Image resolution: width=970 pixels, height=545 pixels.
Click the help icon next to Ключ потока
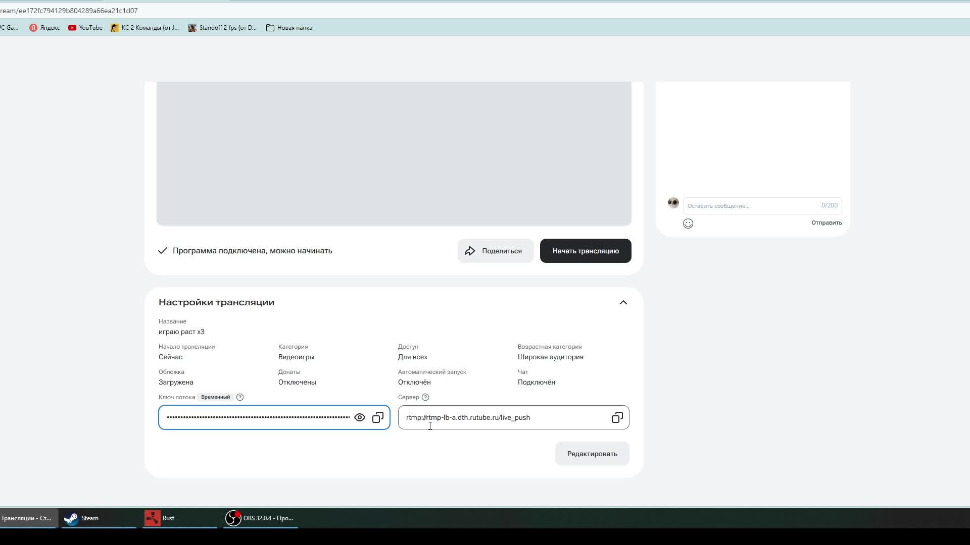click(x=240, y=397)
